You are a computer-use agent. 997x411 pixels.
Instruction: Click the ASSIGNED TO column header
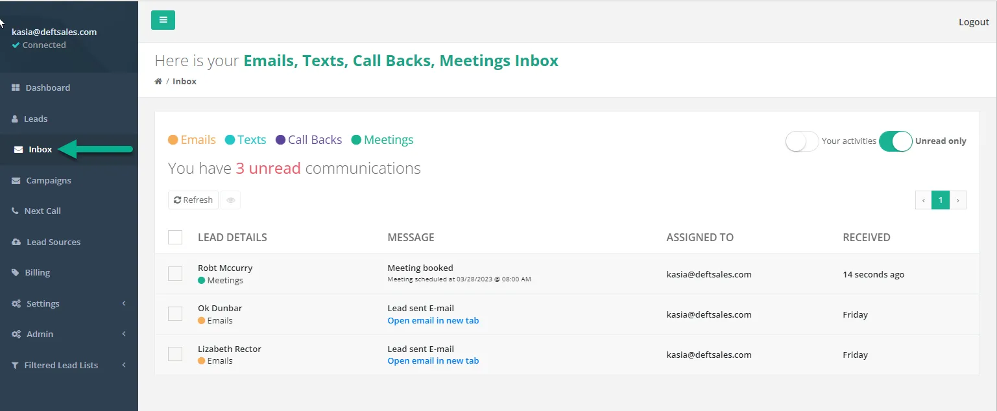click(x=700, y=237)
